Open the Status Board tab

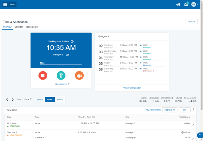pos(32,27)
